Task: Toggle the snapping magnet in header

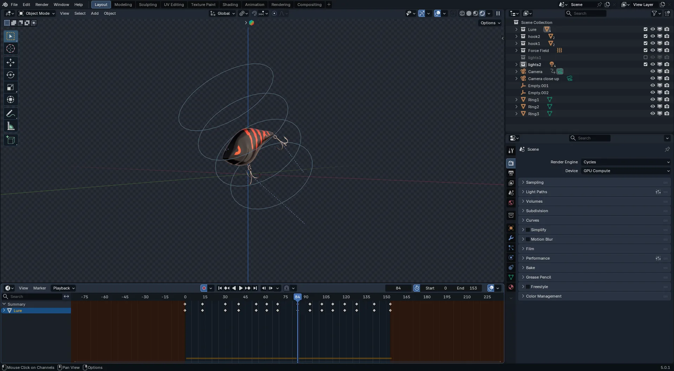Action: click(255, 13)
